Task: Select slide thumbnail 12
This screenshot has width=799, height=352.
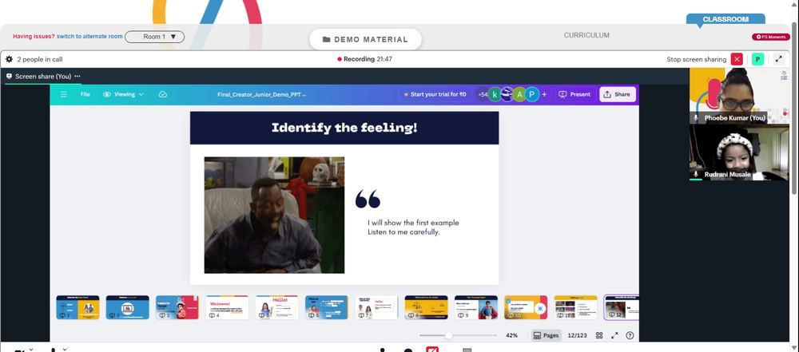Action: pos(622,307)
